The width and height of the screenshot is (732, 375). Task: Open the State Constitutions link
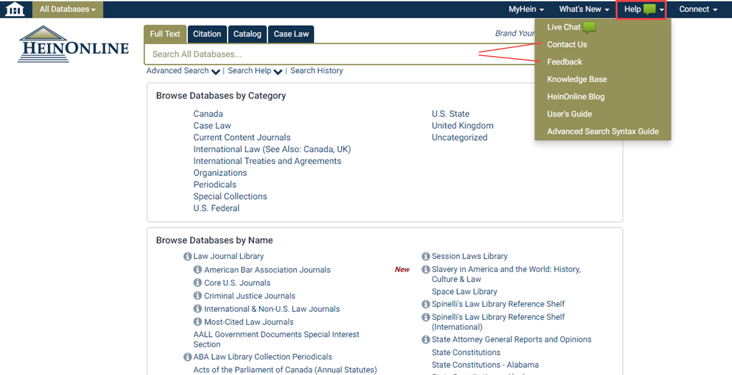pos(466,352)
